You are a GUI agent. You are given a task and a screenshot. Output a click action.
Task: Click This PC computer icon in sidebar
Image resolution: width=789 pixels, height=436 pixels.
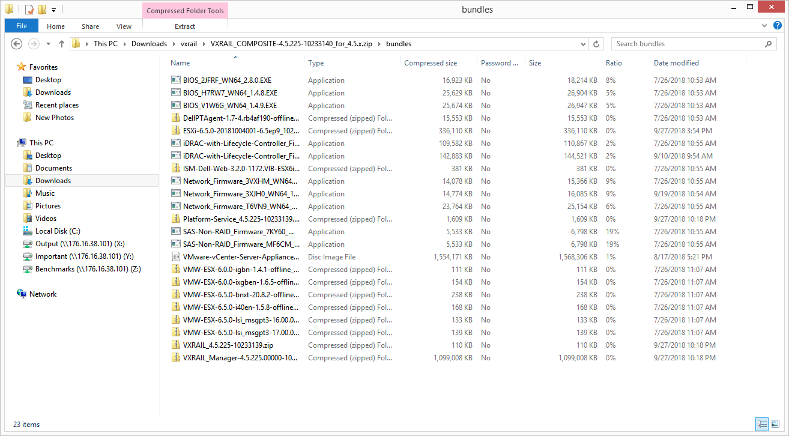tap(22, 143)
